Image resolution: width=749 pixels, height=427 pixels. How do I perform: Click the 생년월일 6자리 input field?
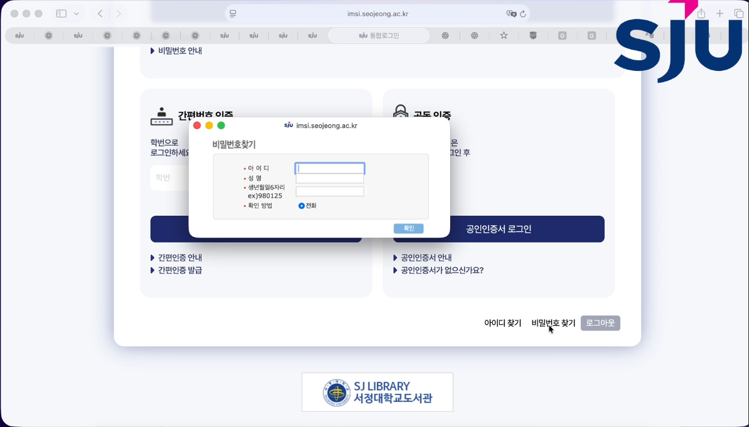(x=330, y=192)
